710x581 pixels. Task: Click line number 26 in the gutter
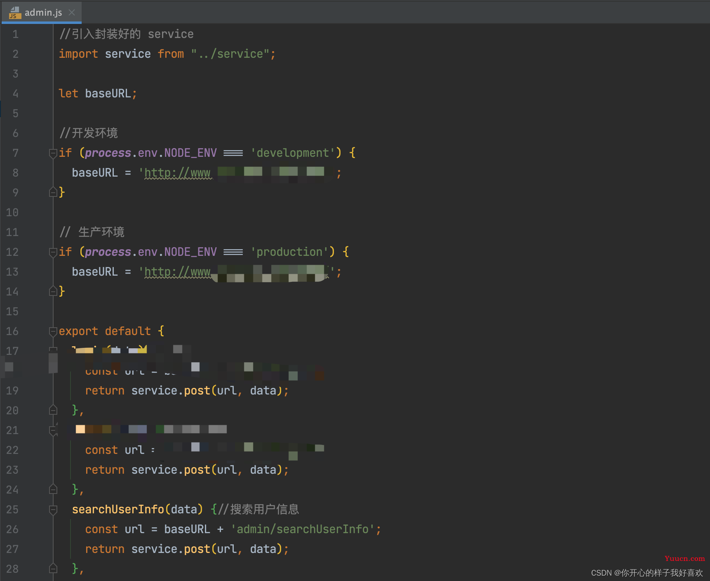[12, 529]
